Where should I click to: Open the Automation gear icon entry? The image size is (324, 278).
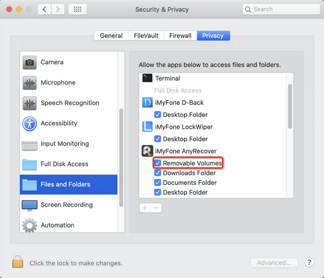pyautogui.click(x=30, y=225)
